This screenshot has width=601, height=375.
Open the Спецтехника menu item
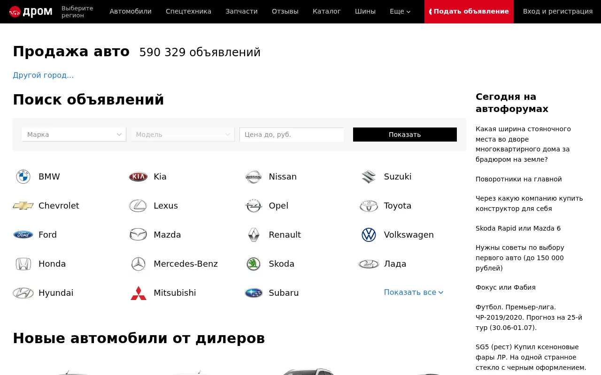pos(188,12)
